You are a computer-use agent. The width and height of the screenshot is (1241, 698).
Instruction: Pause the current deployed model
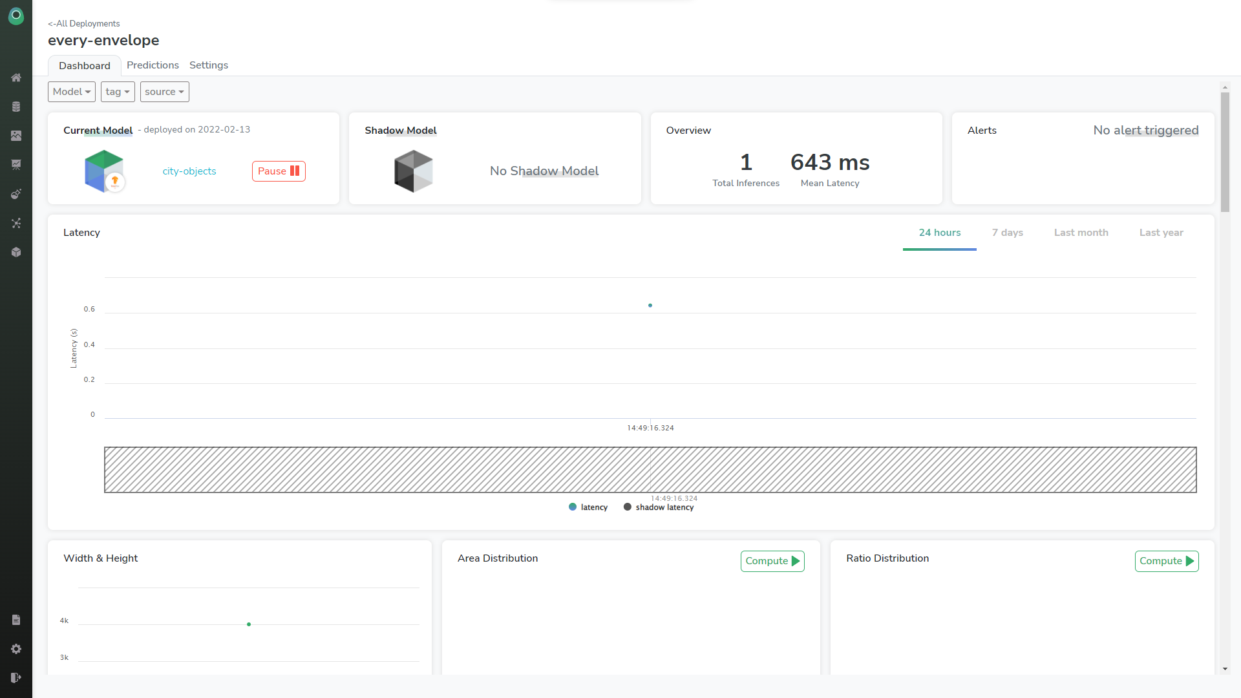pyautogui.click(x=279, y=171)
